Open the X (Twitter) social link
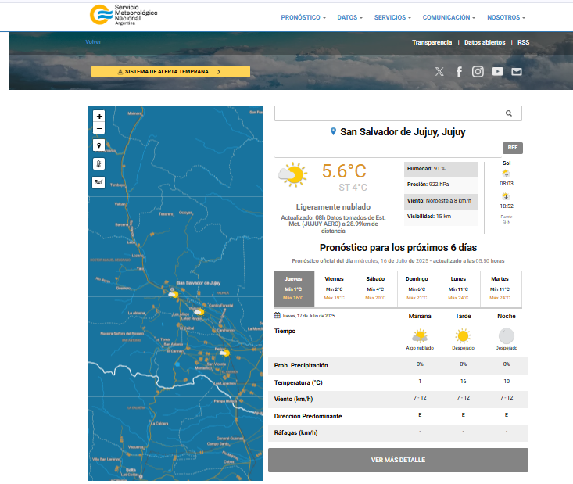Viewport: 573px width, 484px height. tap(439, 71)
